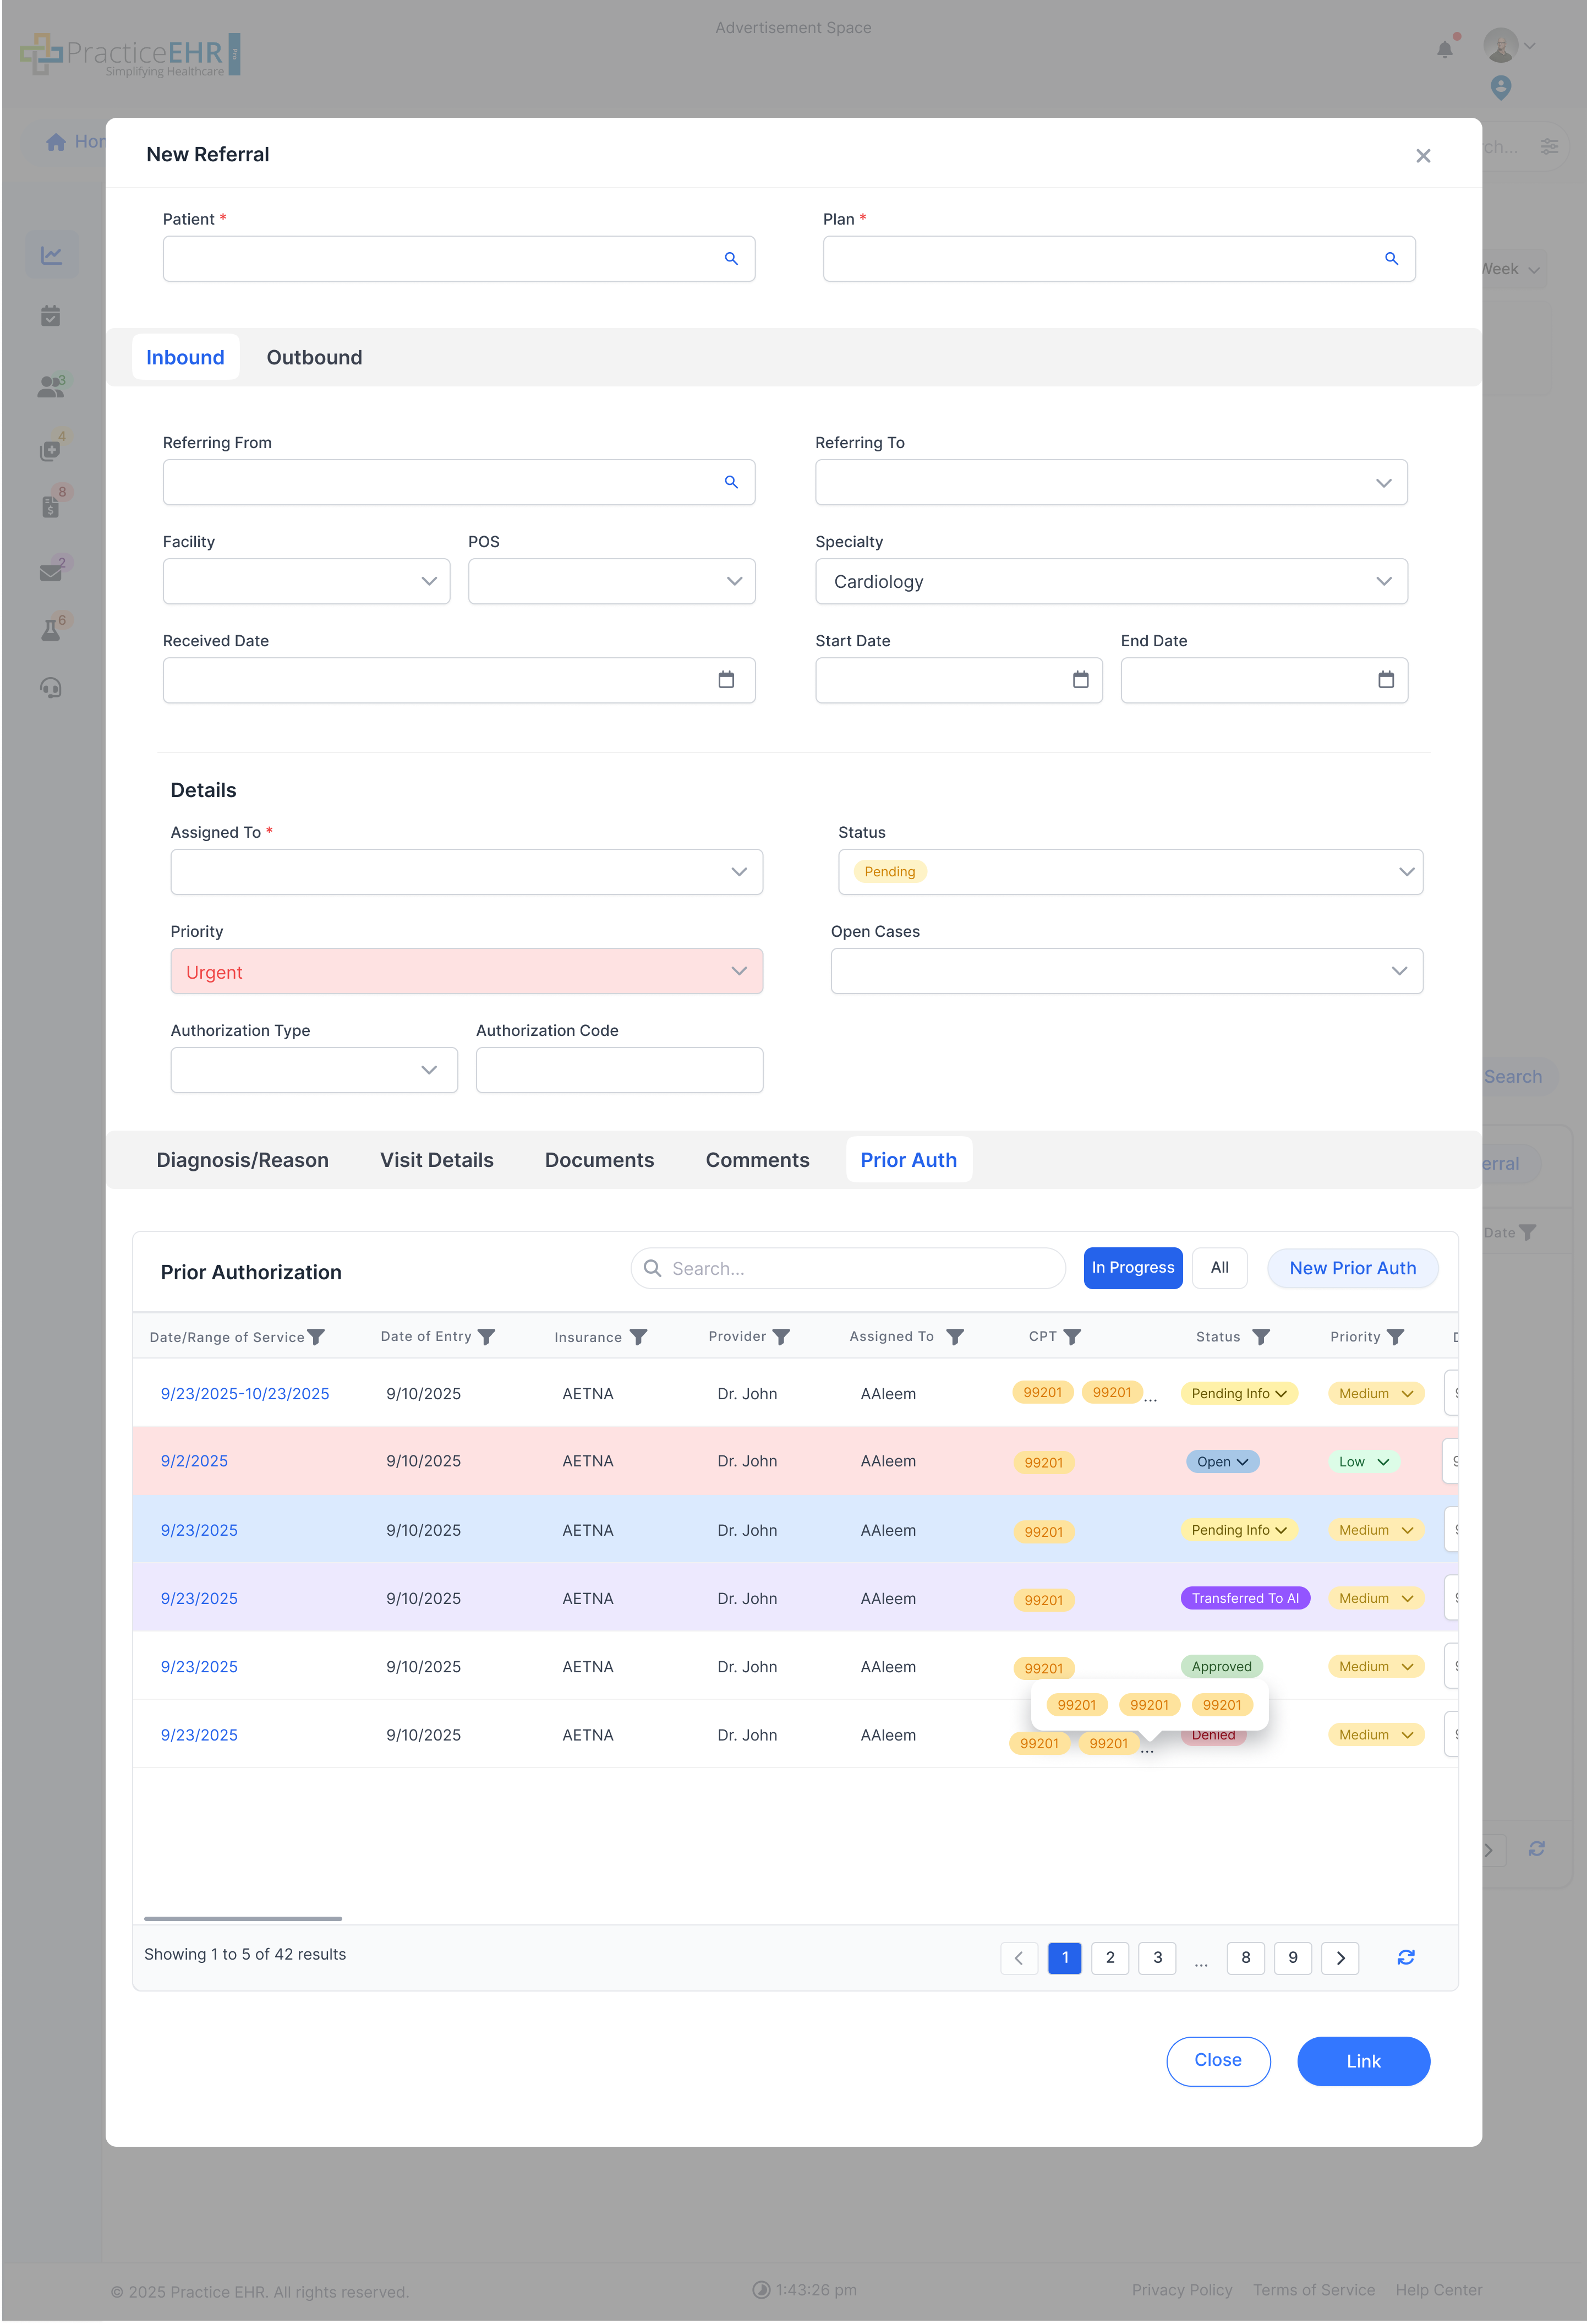1587x2324 pixels.
Task: Click the Patient field search icon
Action: pyautogui.click(x=731, y=259)
